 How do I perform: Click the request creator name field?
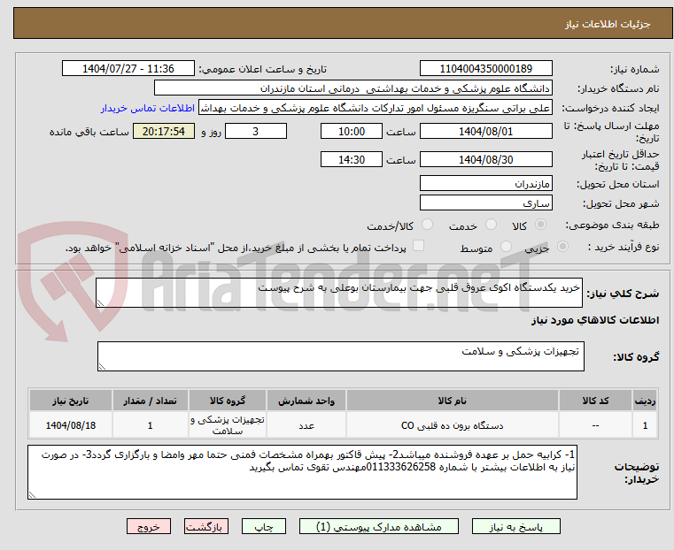(376, 108)
